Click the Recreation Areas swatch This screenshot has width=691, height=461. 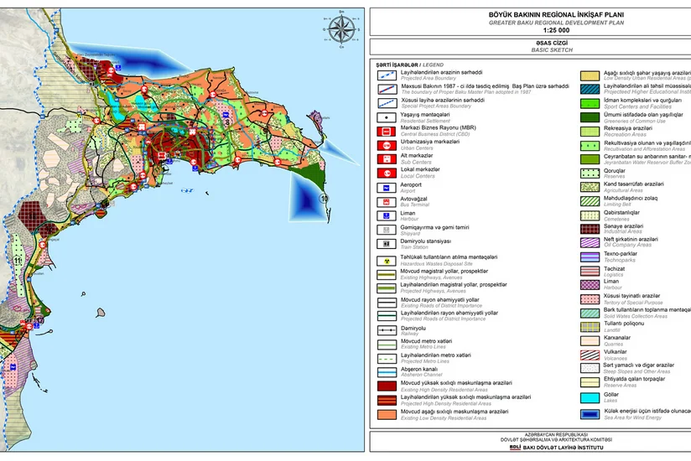tap(590, 132)
